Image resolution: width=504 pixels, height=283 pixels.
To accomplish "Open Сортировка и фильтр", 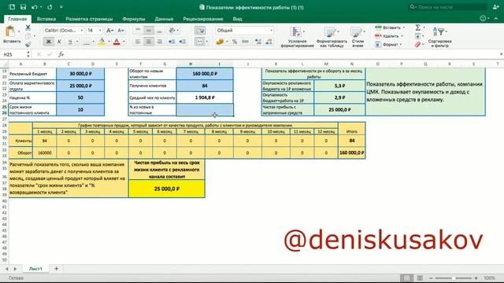I will (x=439, y=37).
